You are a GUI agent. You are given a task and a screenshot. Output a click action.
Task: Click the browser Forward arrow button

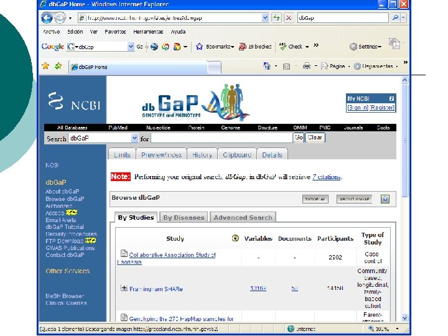point(60,17)
